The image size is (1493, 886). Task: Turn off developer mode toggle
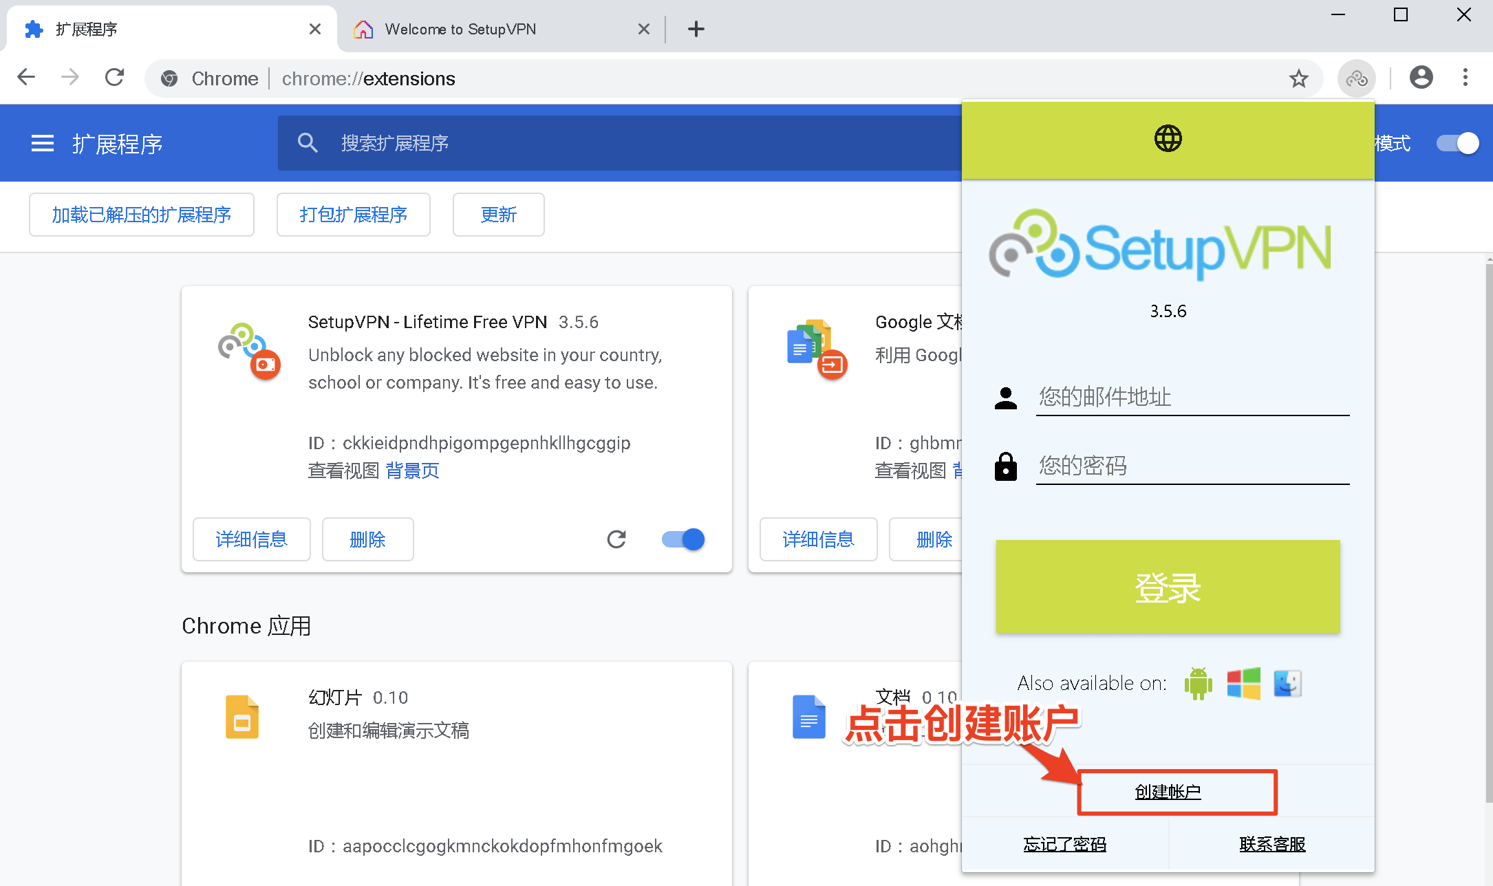click(x=1457, y=143)
